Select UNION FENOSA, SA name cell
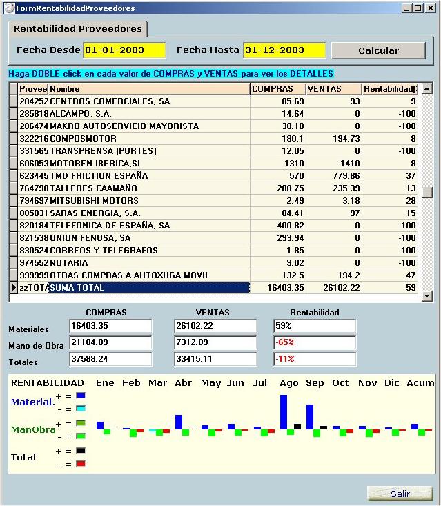The width and height of the screenshot is (441, 506). point(149,238)
